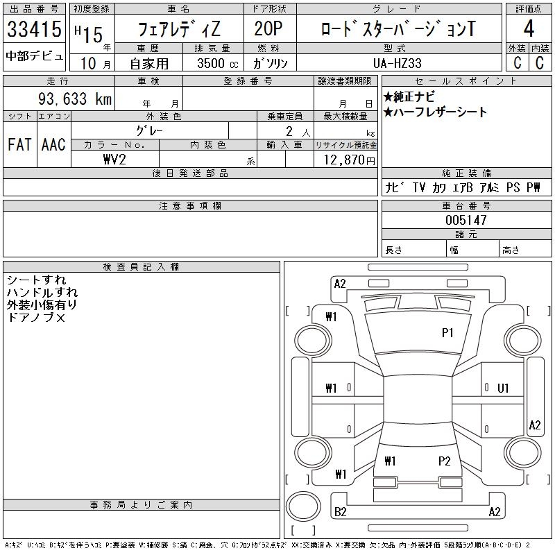Click the lot number 33415
Viewport: 555px width, 555px height.
35,30
